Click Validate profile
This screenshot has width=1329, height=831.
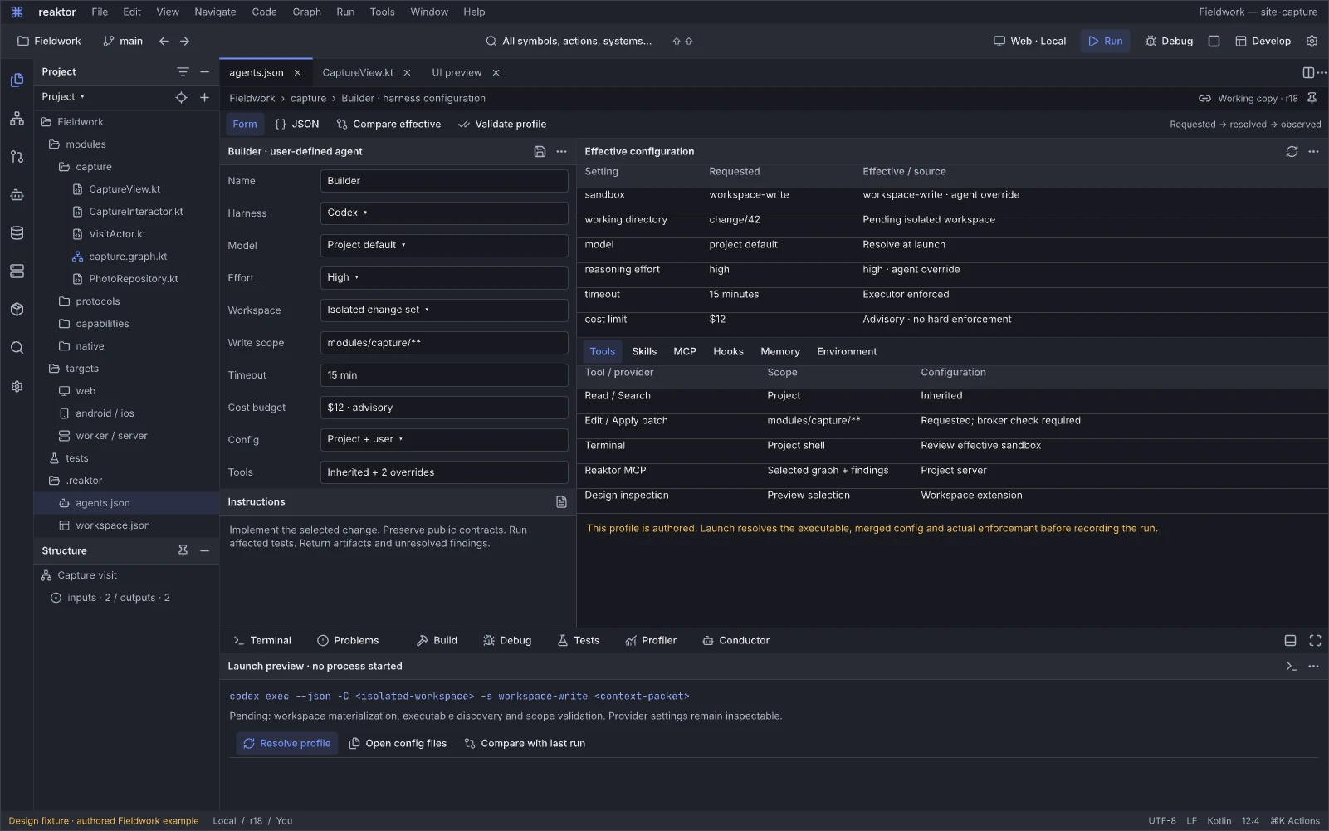point(502,124)
